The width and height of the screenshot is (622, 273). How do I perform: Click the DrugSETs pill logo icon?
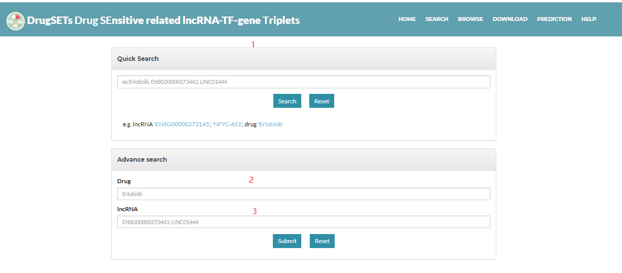(x=16, y=20)
